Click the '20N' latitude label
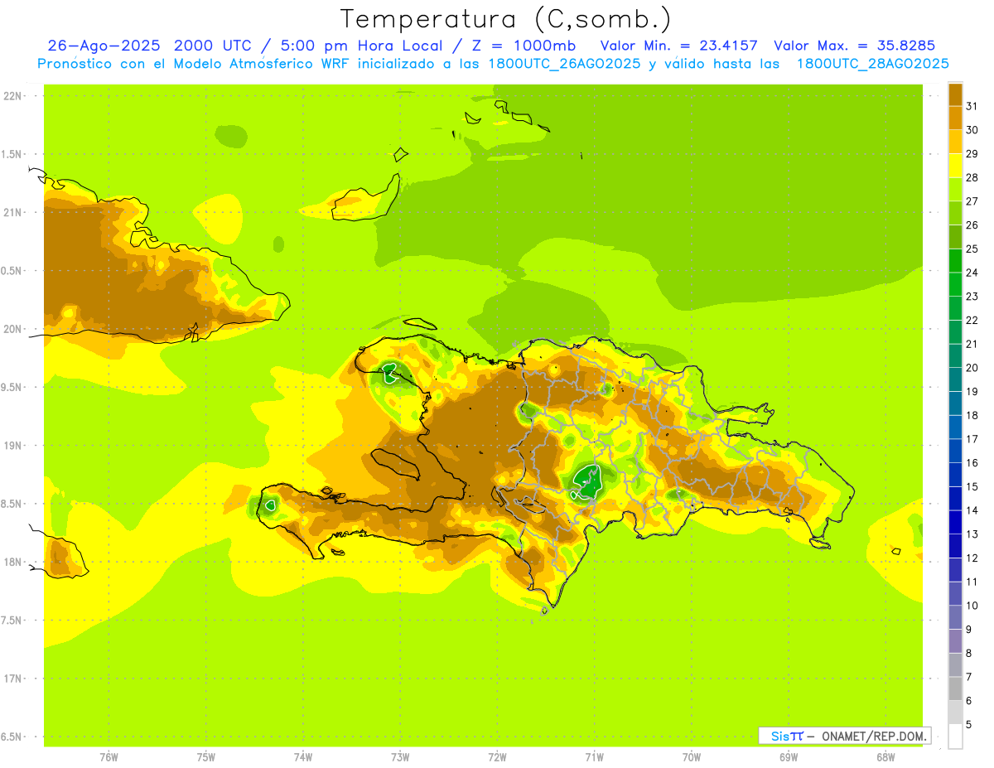994x768 pixels. coord(12,329)
